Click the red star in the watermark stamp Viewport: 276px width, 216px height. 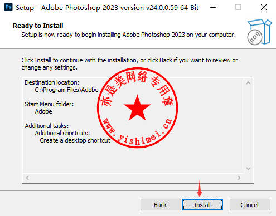137,108
